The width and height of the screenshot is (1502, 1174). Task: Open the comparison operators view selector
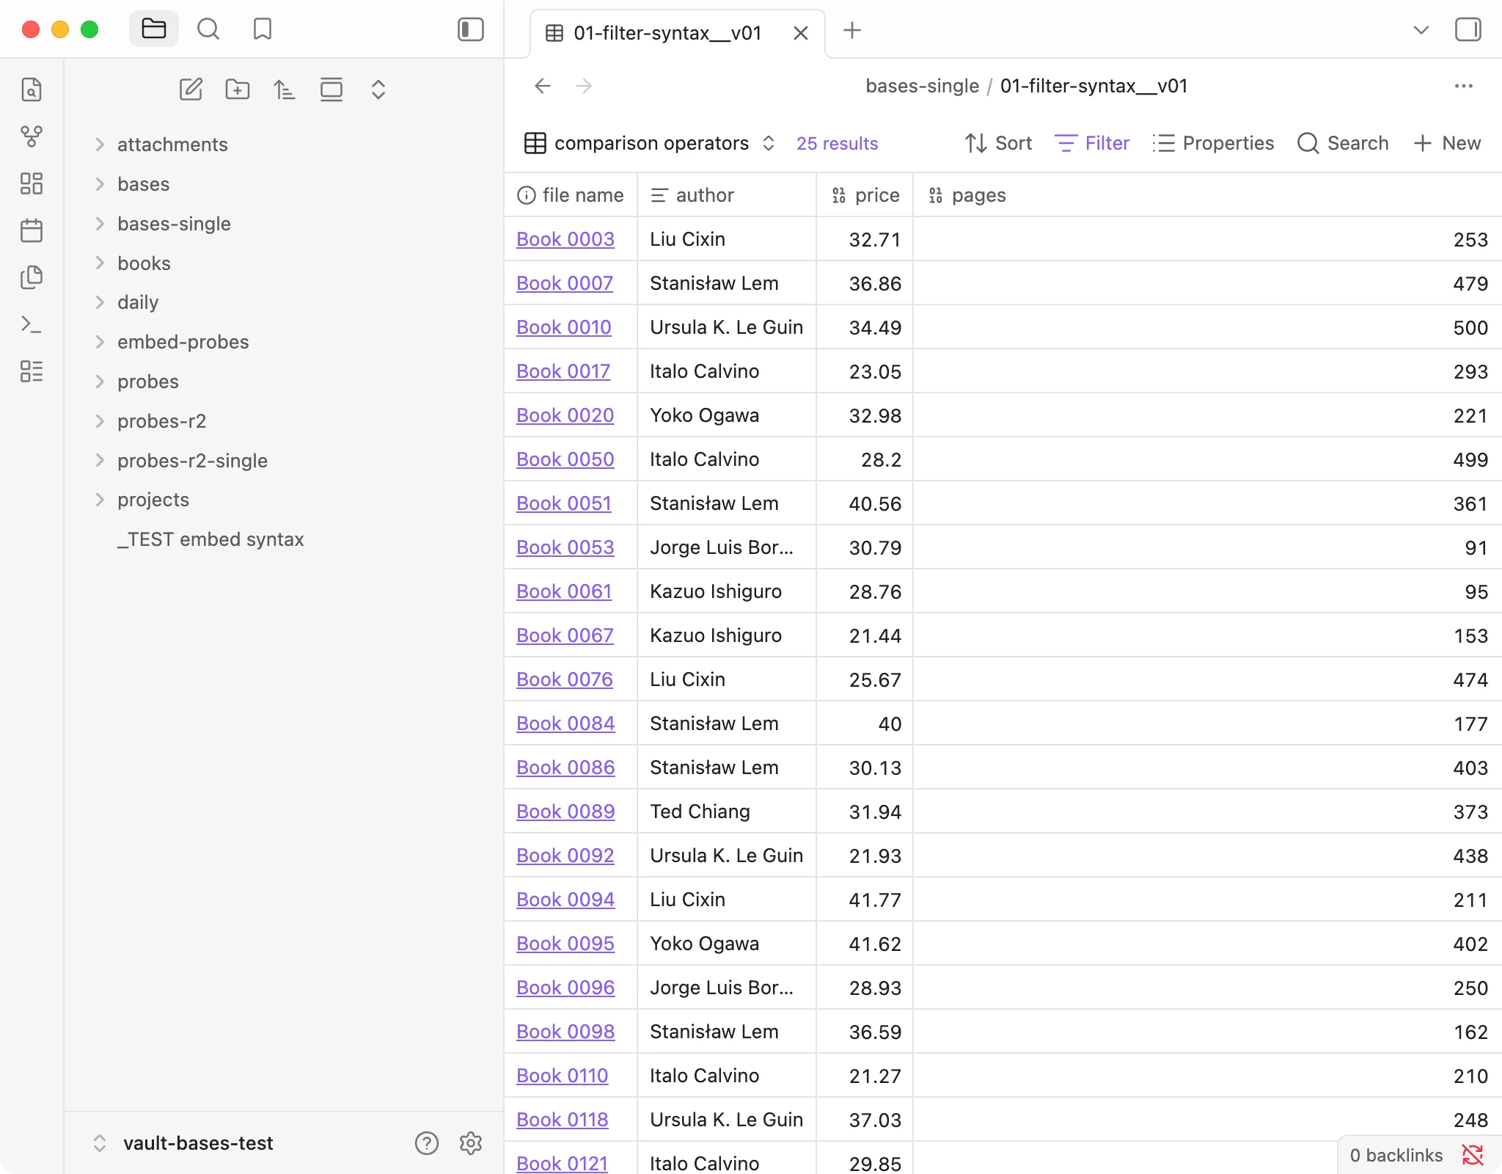[650, 143]
